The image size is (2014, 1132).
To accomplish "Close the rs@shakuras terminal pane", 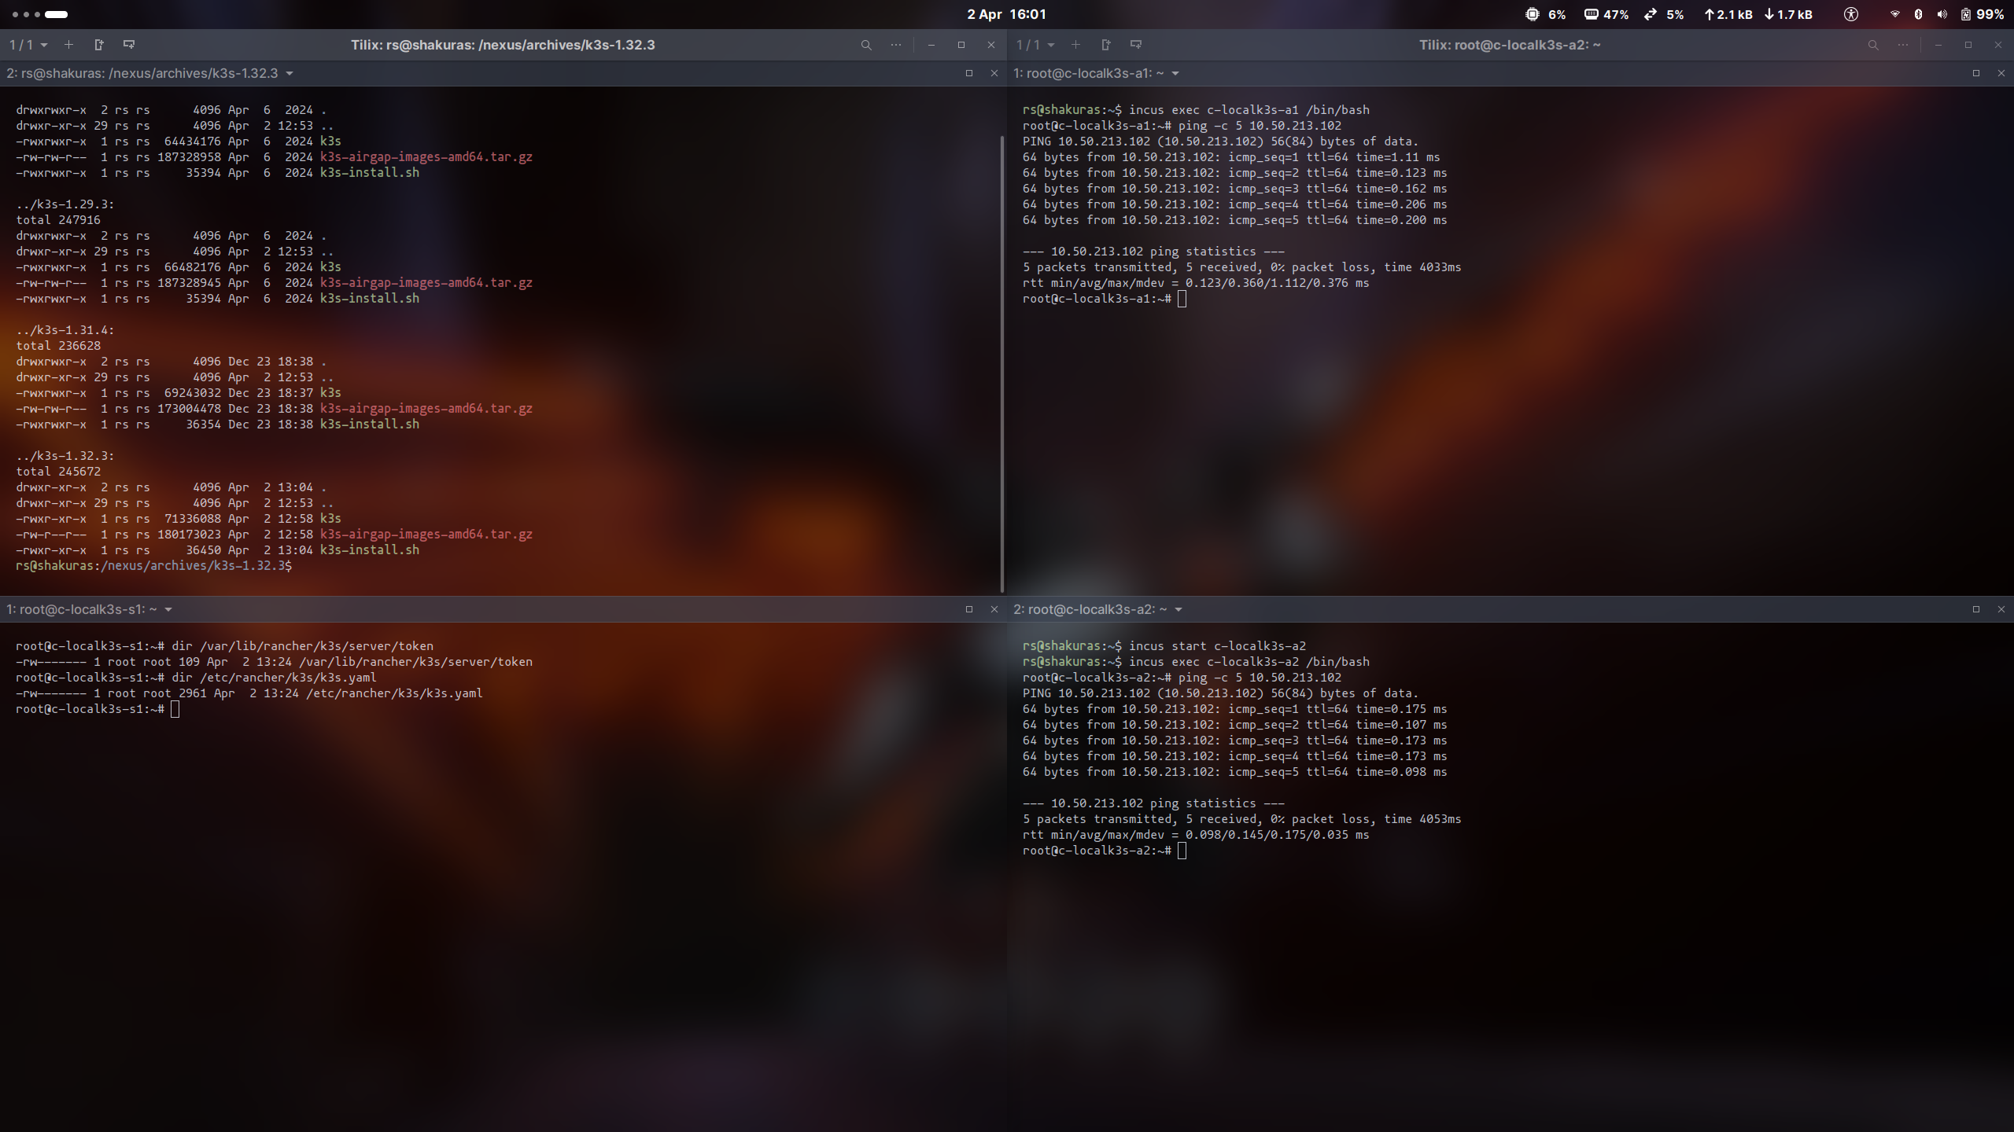I will [x=994, y=73].
